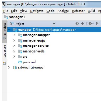This screenshot has width=108, height=102.
Task: Expand the manager-service module
Action: 14,46
